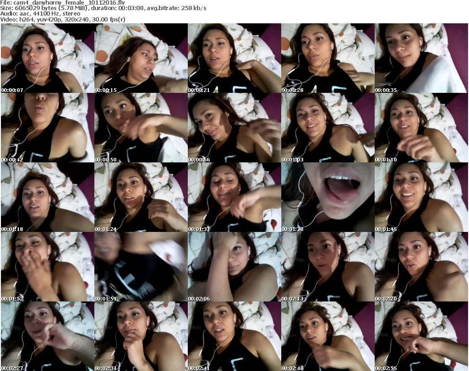Open the frame at 00:00:42
The image size is (469, 371).
point(48,128)
